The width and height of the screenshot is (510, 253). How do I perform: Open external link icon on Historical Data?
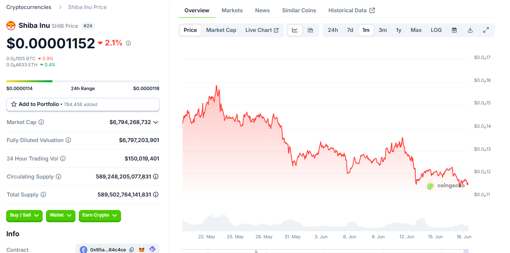(x=372, y=10)
